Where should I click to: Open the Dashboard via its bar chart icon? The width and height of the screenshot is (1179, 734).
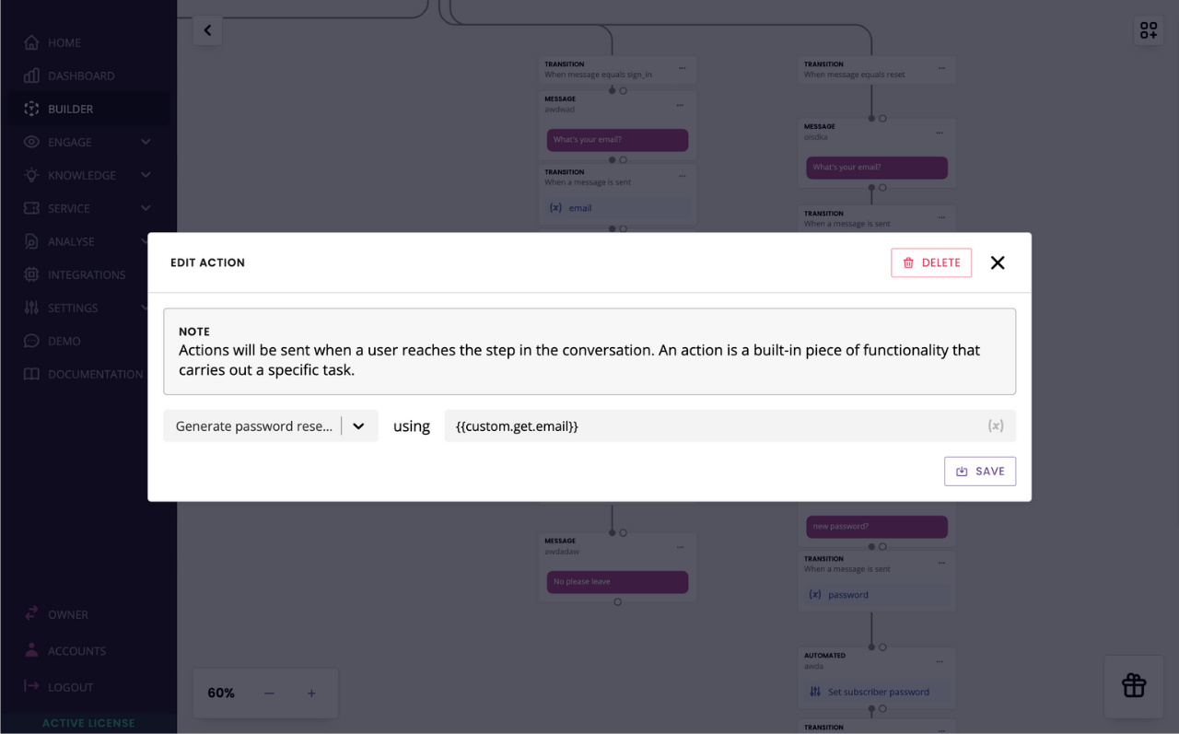pyautogui.click(x=31, y=76)
